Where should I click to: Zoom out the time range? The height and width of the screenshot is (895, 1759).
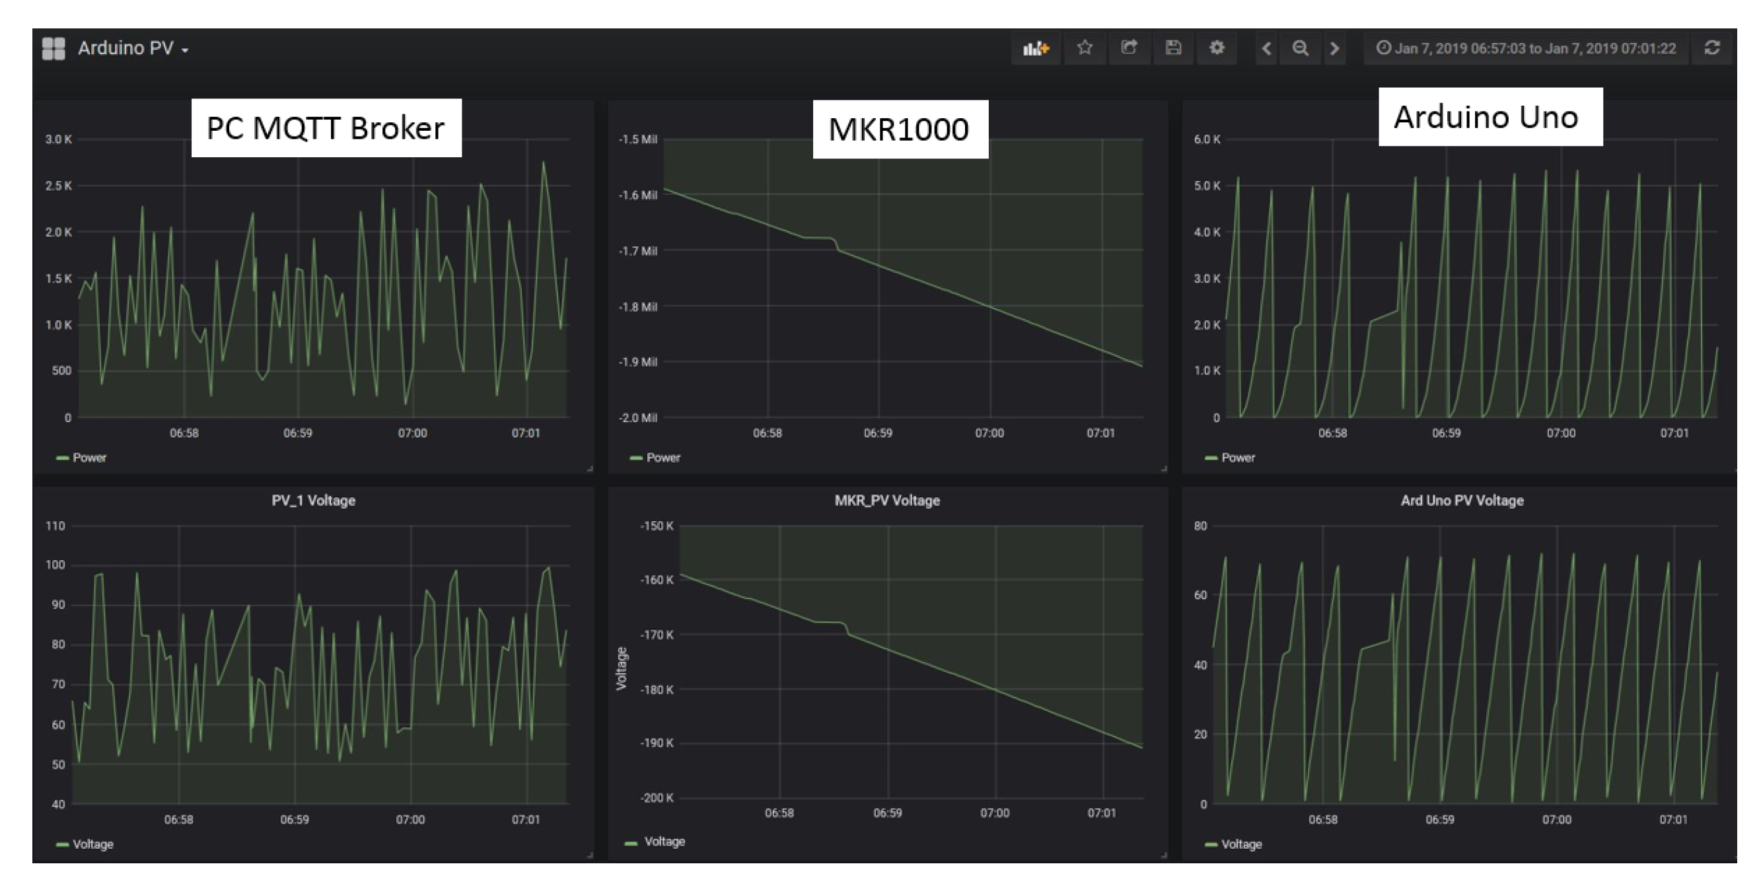tap(1301, 48)
